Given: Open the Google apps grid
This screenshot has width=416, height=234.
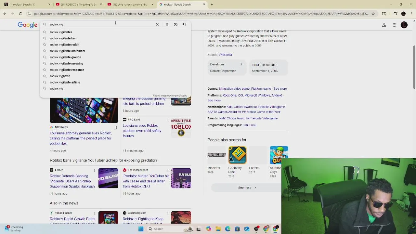Looking at the screenshot, I should pyautogui.click(x=394, y=25).
